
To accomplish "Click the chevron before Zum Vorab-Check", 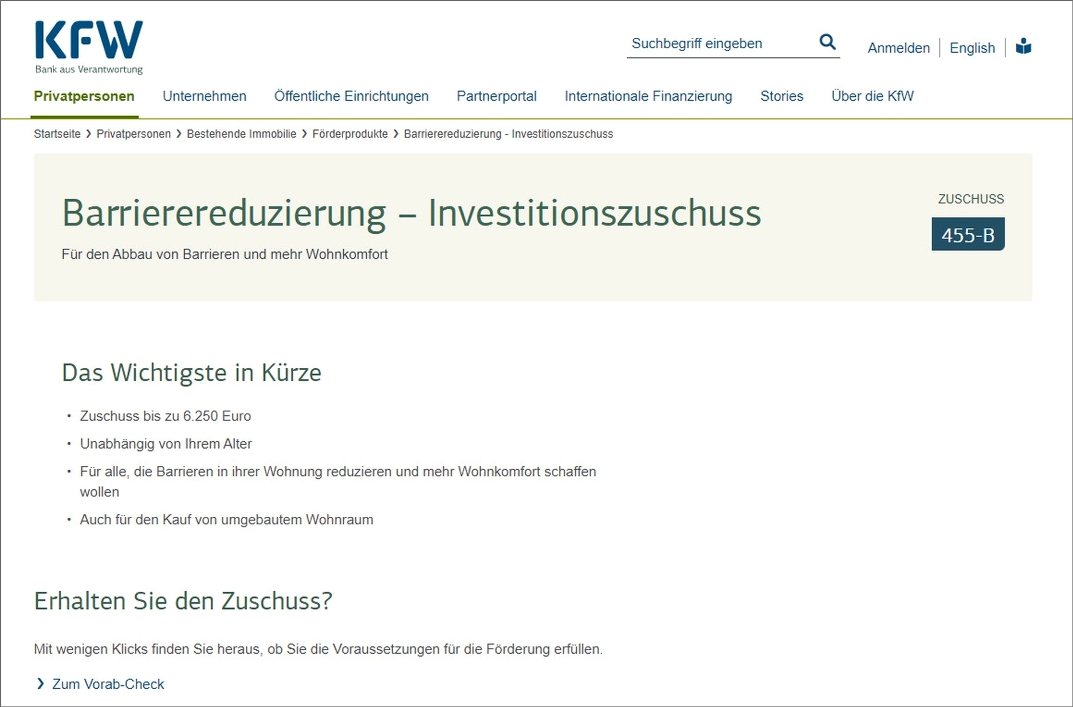I will [x=40, y=684].
